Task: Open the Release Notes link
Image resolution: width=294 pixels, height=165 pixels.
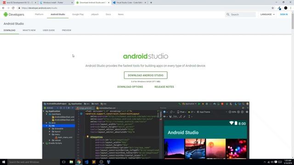Action: coord(164,87)
